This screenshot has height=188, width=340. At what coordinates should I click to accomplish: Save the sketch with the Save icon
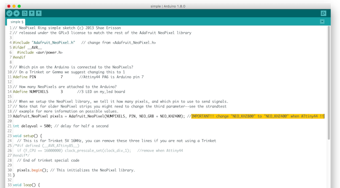(39, 14)
